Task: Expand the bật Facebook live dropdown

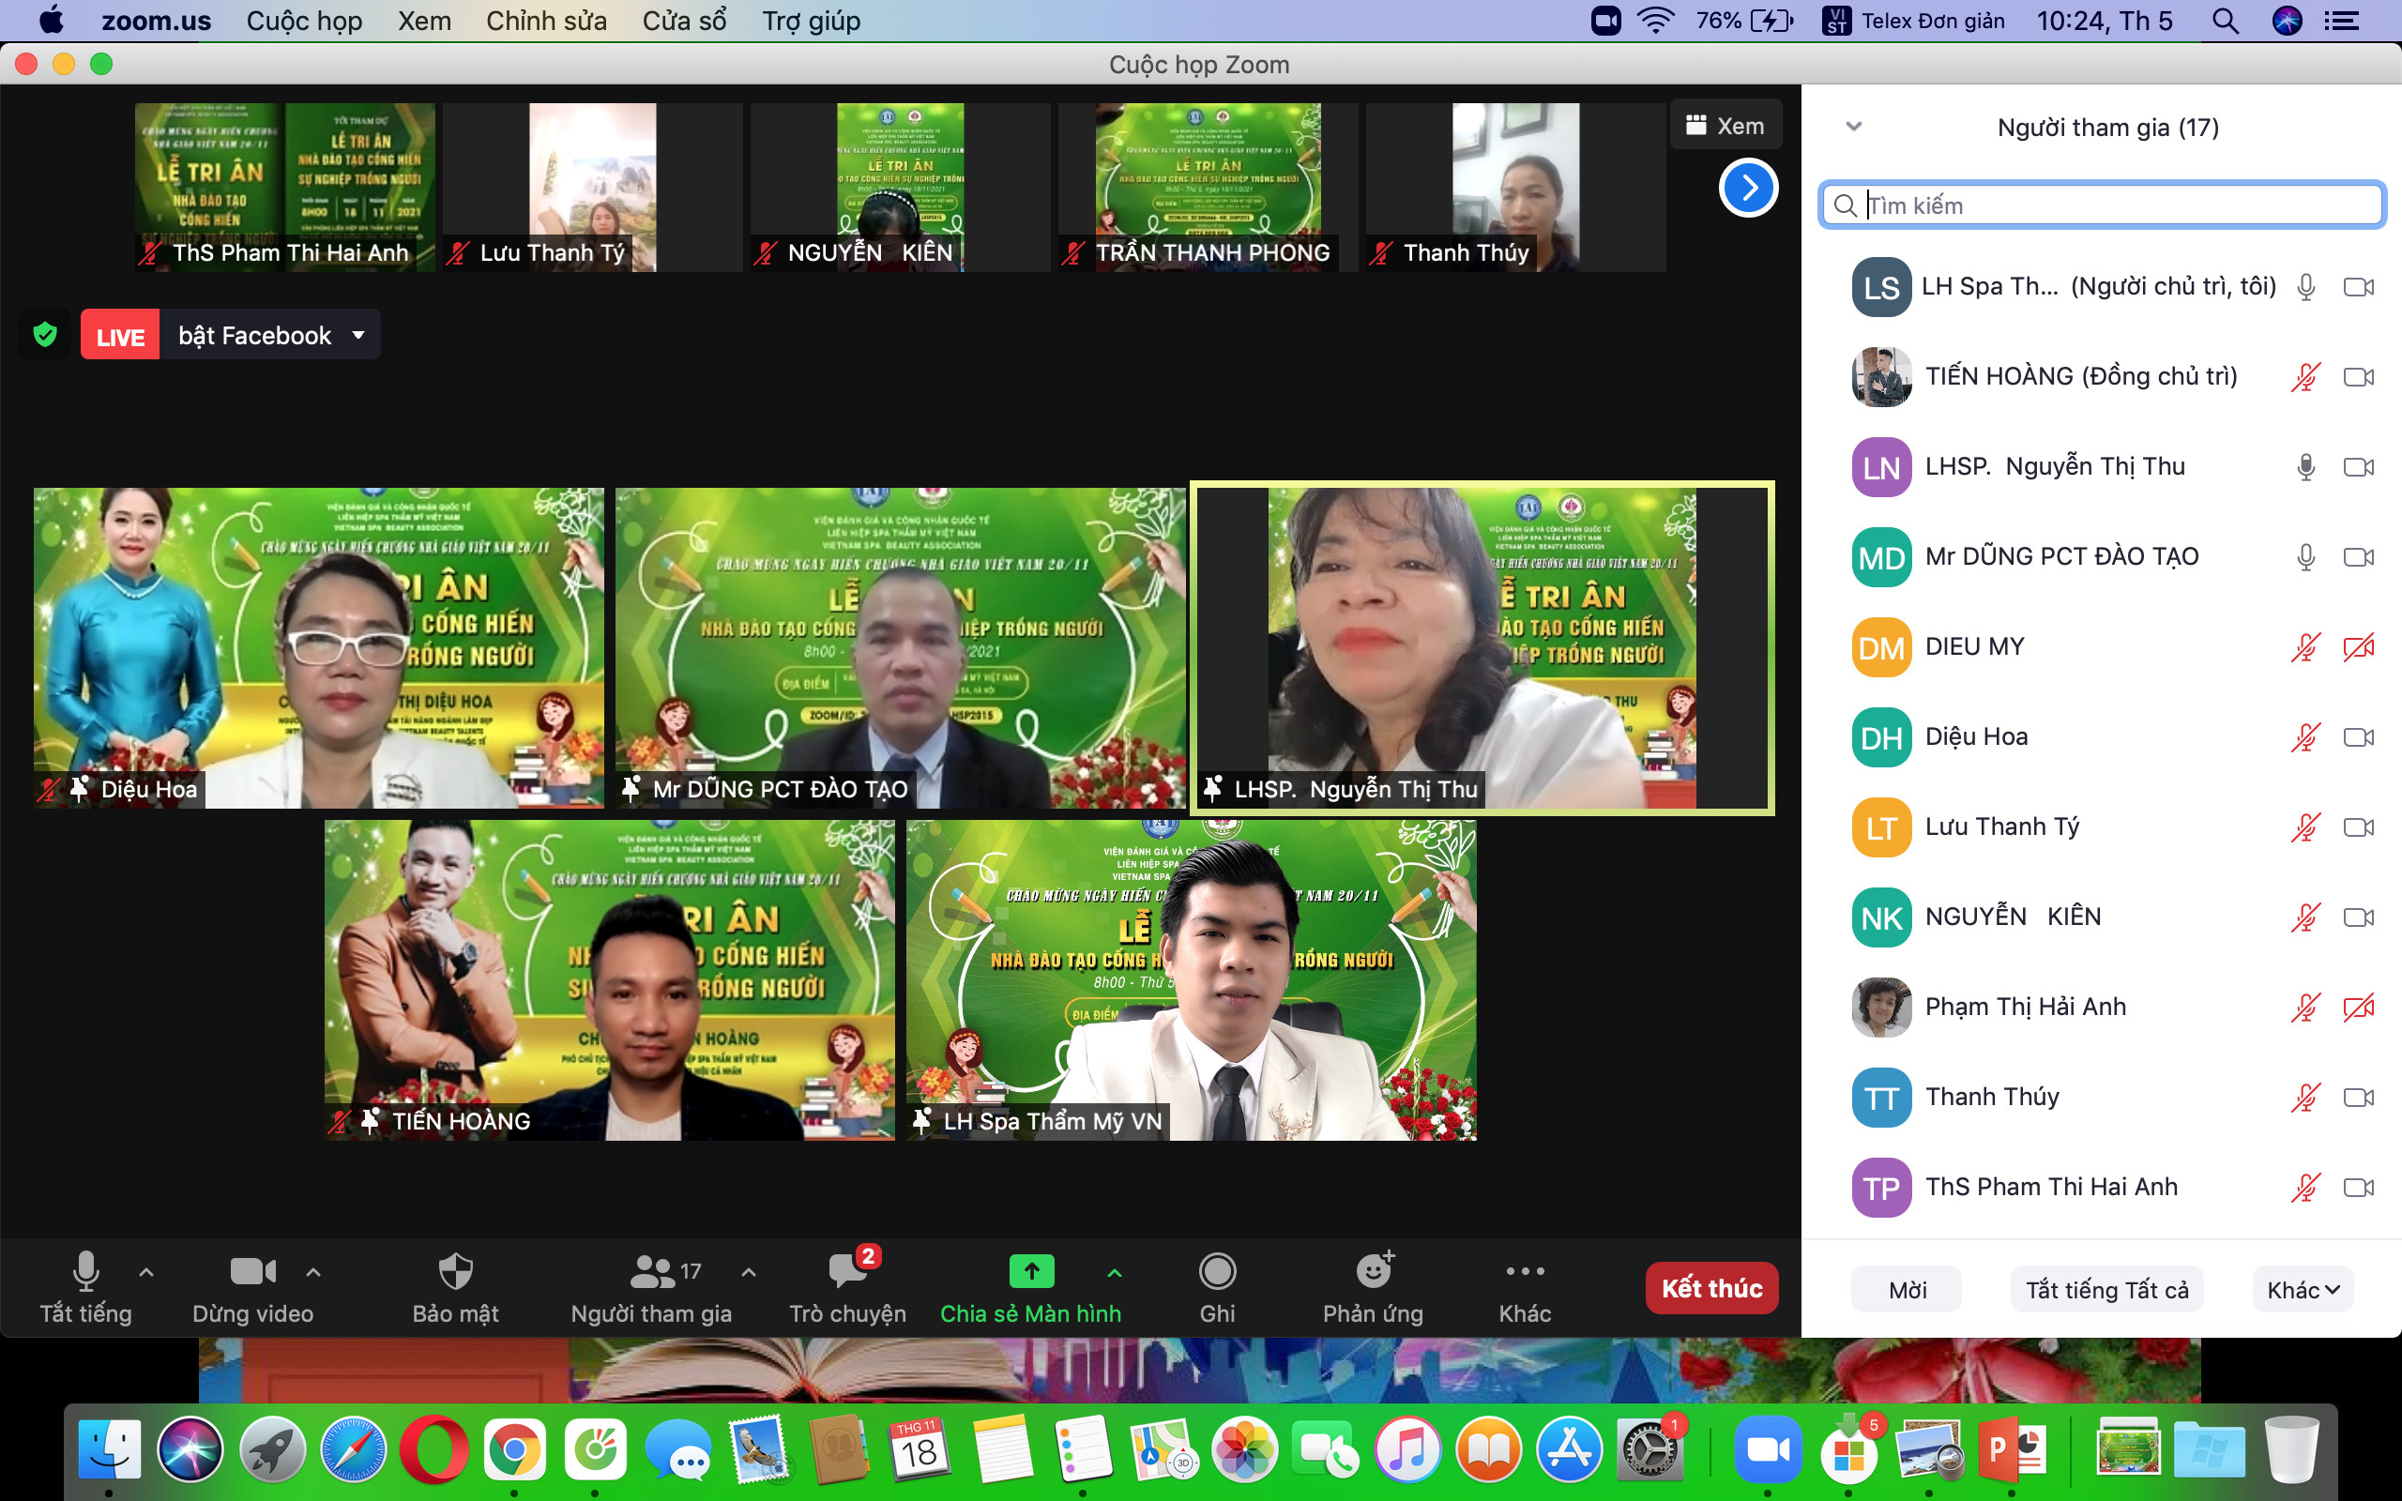Action: [x=358, y=336]
